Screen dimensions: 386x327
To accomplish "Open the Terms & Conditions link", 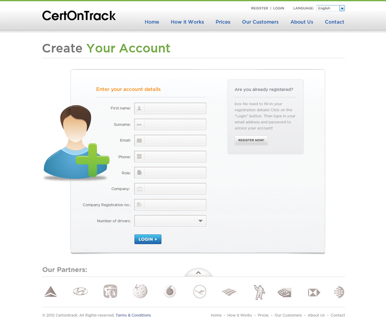I will pos(133,315).
